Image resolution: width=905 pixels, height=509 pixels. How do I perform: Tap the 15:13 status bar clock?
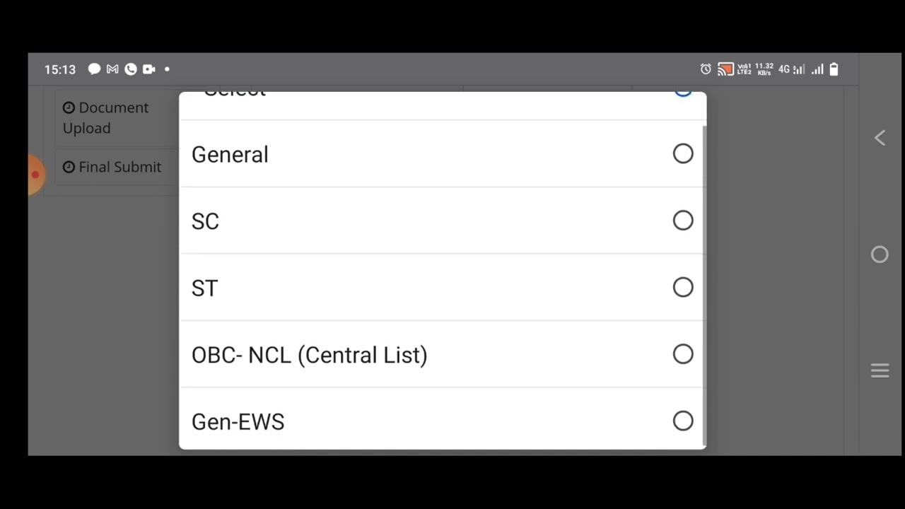[60, 70]
